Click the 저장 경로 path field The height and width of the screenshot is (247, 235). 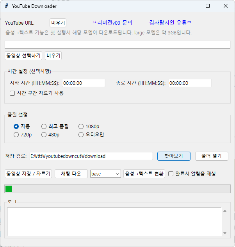(91, 156)
